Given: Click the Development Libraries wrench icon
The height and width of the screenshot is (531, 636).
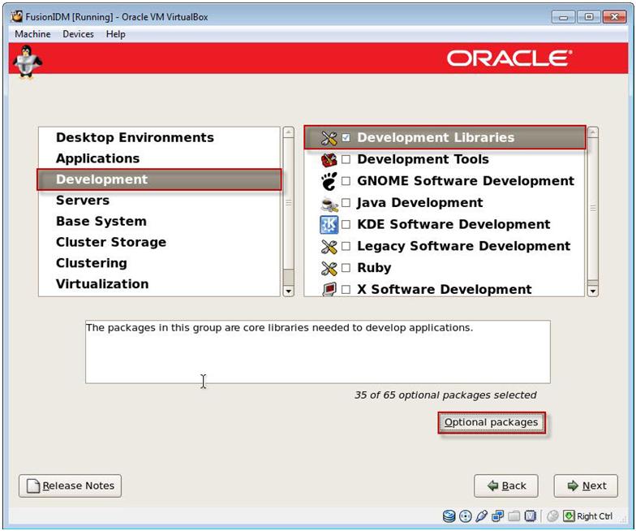Looking at the screenshot, I should click(329, 138).
